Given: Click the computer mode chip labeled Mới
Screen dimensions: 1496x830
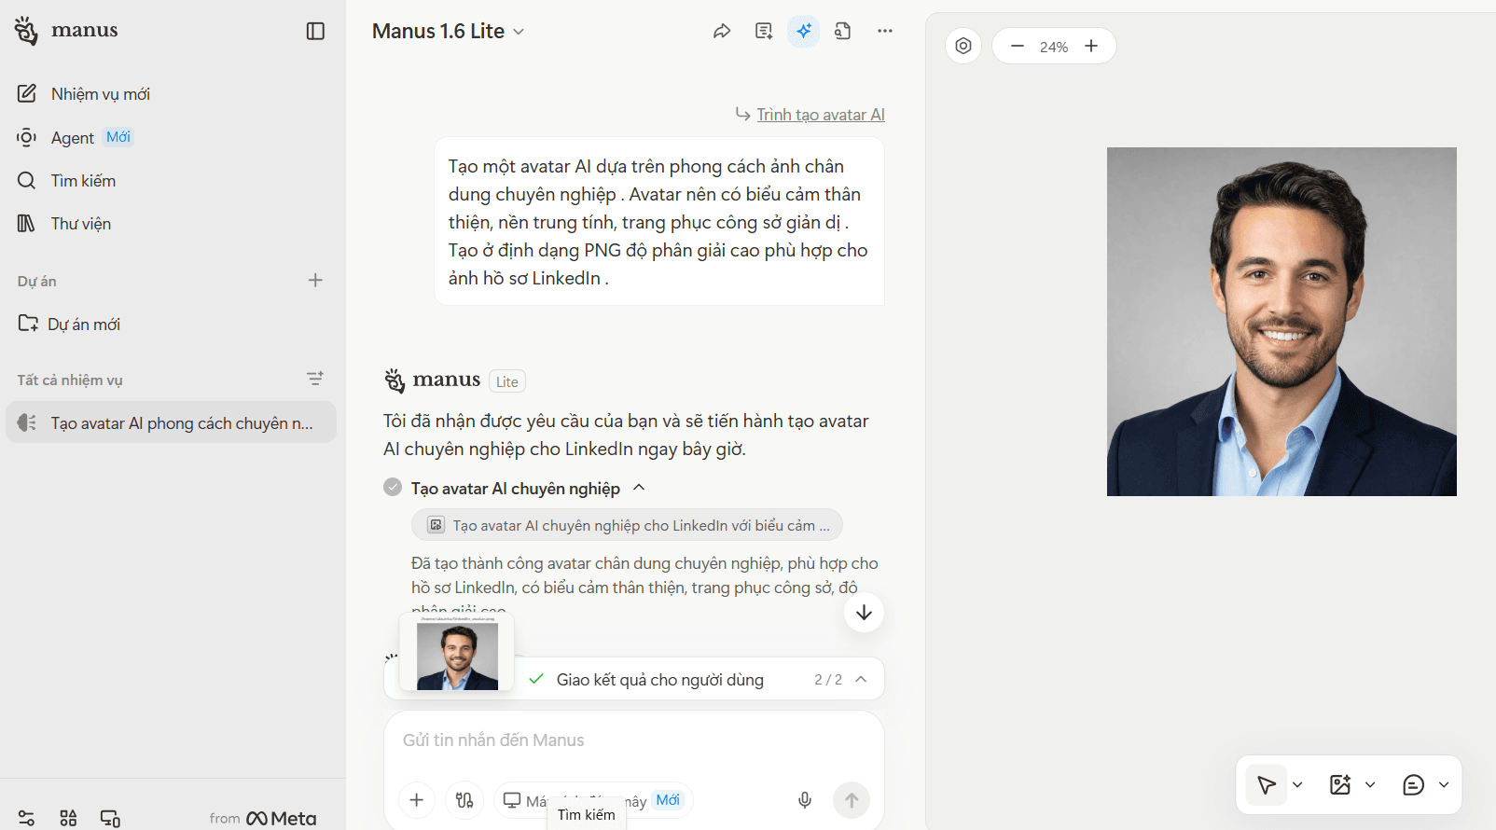Looking at the screenshot, I should coord(593,800).
